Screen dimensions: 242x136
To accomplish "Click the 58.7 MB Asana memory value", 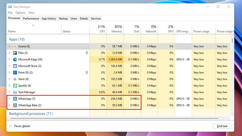I will pos(117,46).
